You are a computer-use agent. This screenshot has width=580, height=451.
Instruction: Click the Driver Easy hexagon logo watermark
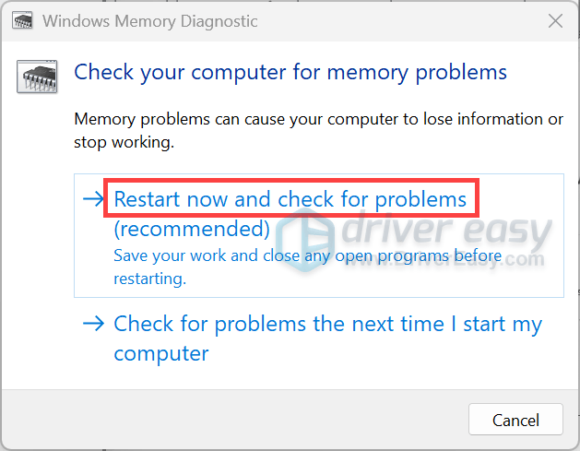click(305, 240)
